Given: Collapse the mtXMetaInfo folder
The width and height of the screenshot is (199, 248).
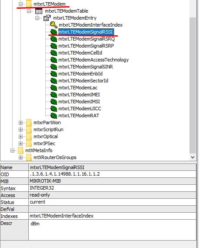Looking at the screenshot, I should coord(13,150).
